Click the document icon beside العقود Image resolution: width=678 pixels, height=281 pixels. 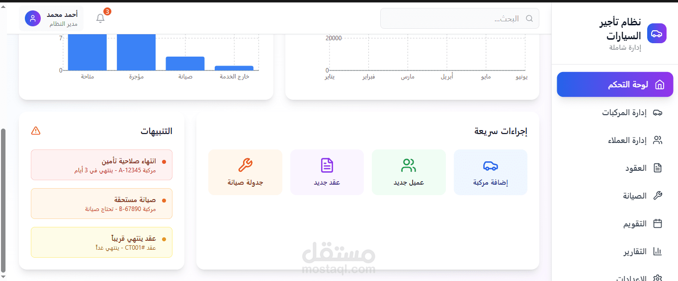point(658,168)
